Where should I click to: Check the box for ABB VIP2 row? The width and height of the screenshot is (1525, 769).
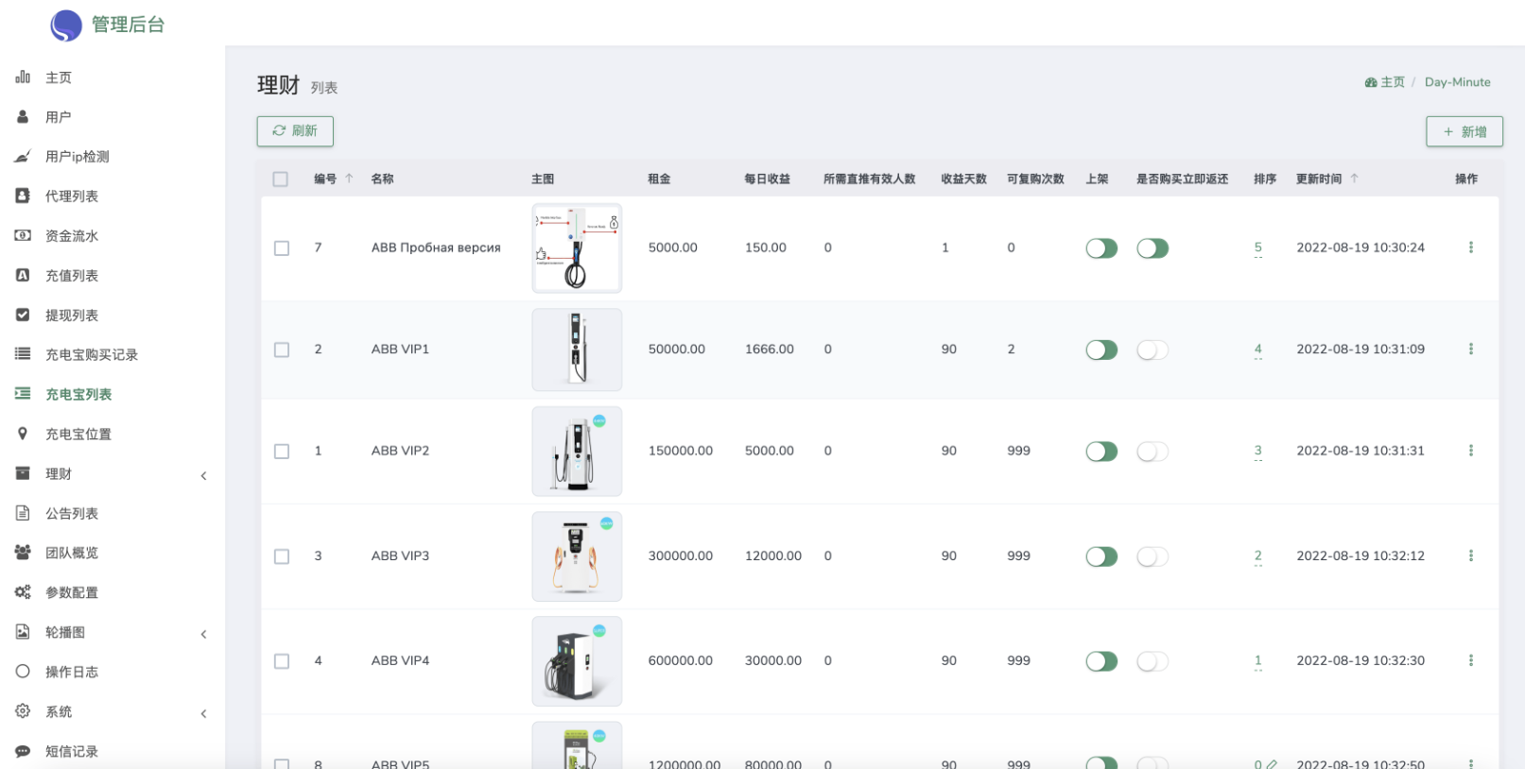click(x=282, y=452)
